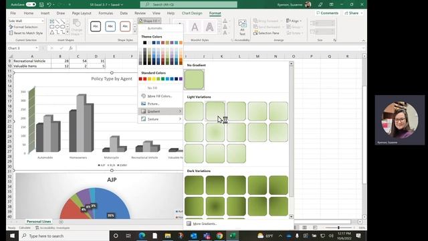Toggle the AutoSave switch

tap(31, 5)
